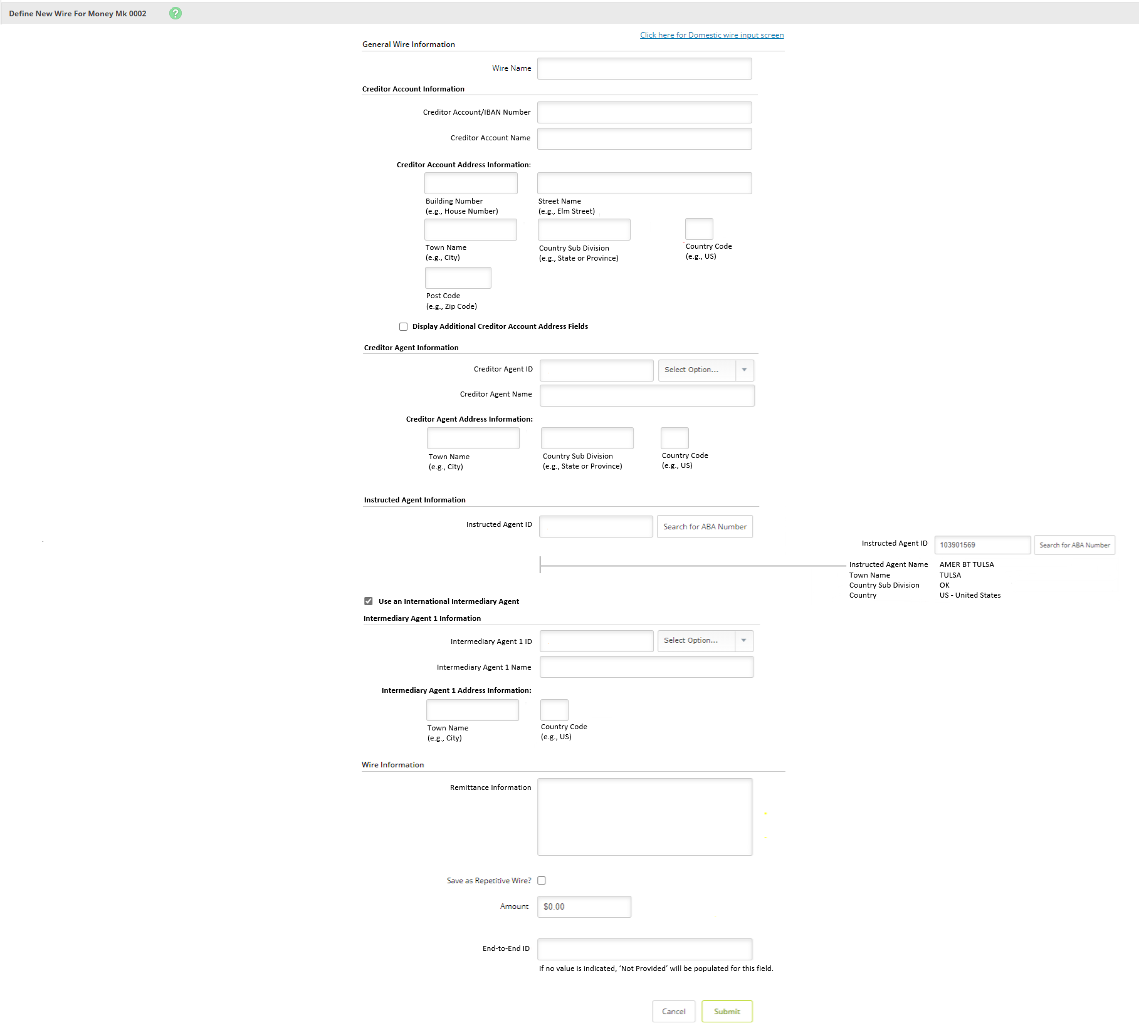Submit the new wire definition
Viewport: 1139px width, 1028px height.
click(x=727, y=1011)
